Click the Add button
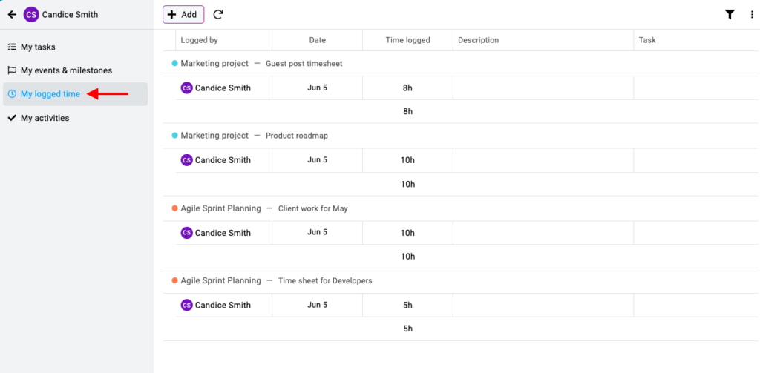This screenshot has height=373, width=760. pyautogui.click(x=183, y=14)
